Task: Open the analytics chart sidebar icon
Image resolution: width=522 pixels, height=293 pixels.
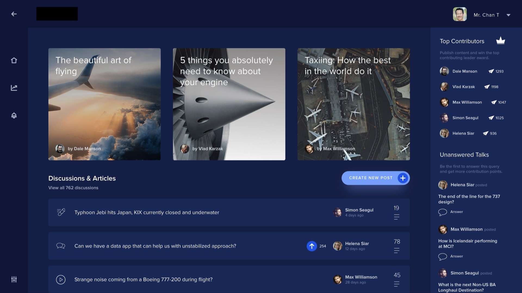Action: point(14,88)
